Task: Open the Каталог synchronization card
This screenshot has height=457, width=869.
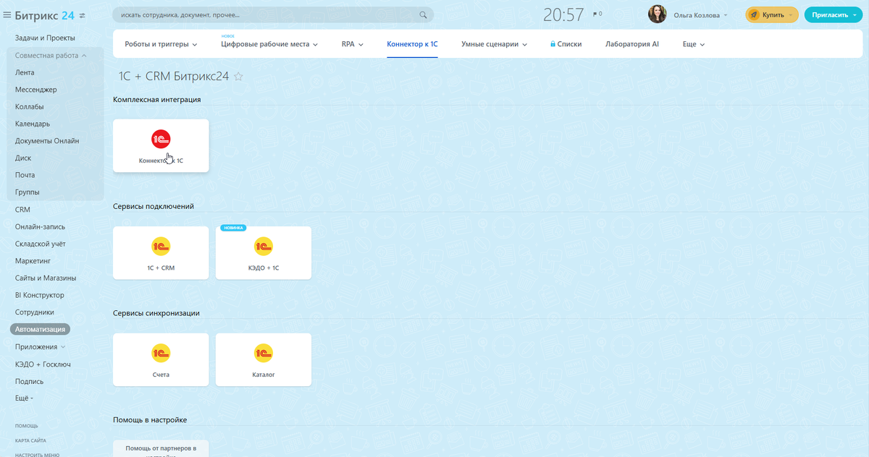Action: (264, 359)
